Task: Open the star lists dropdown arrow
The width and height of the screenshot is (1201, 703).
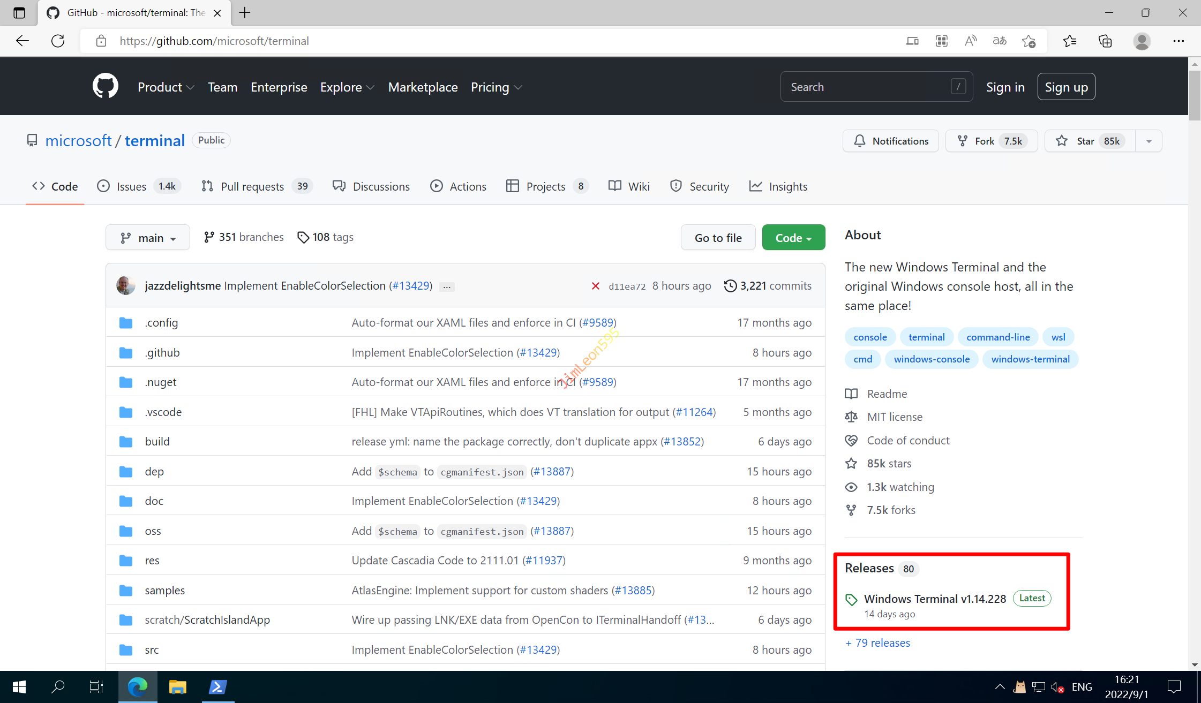Action: pos(1149,141)
